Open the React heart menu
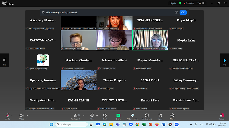The height and width of the screenshot is (128, 229). tap(105, 116)
